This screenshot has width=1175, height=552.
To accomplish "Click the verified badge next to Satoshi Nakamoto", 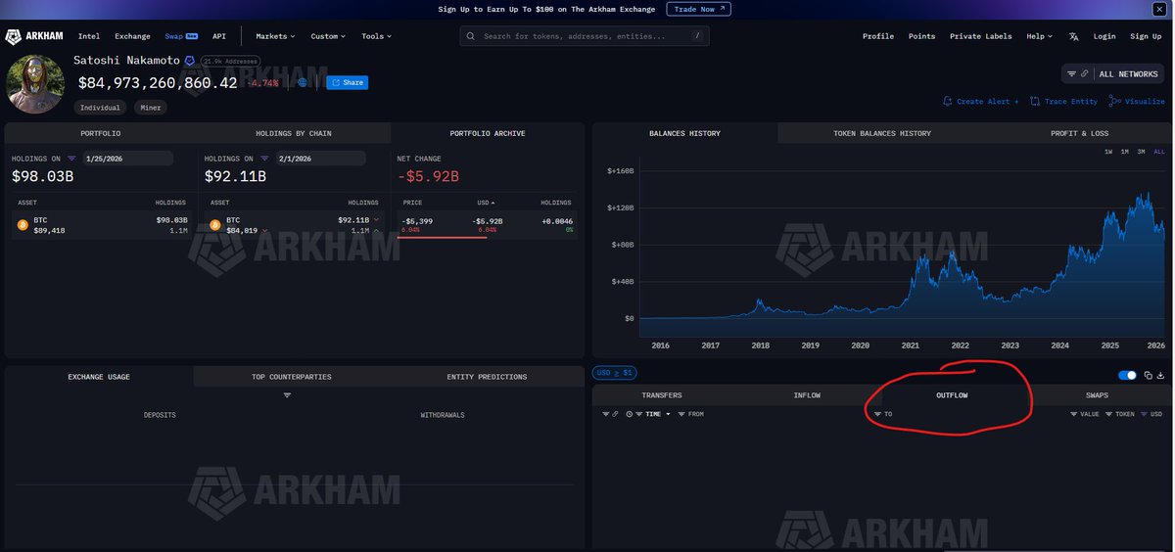I will coord(190,61).
